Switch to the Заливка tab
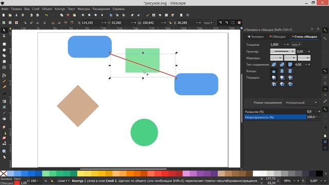329x185 pixels. pos(255,36)
